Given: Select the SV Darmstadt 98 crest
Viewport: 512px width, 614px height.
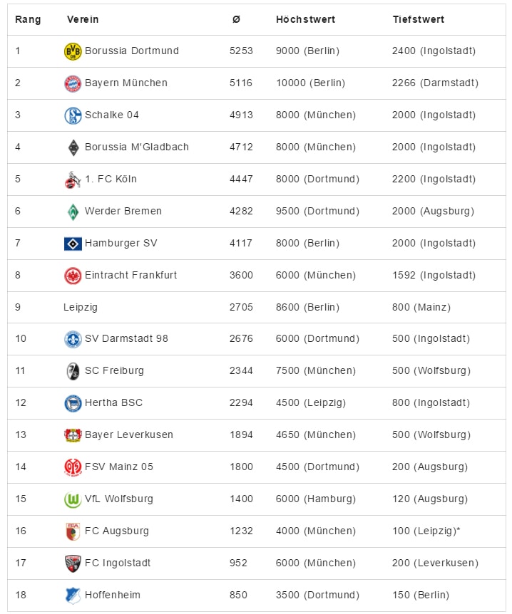Looking at the screenshot, I should (x=73, y=339).
